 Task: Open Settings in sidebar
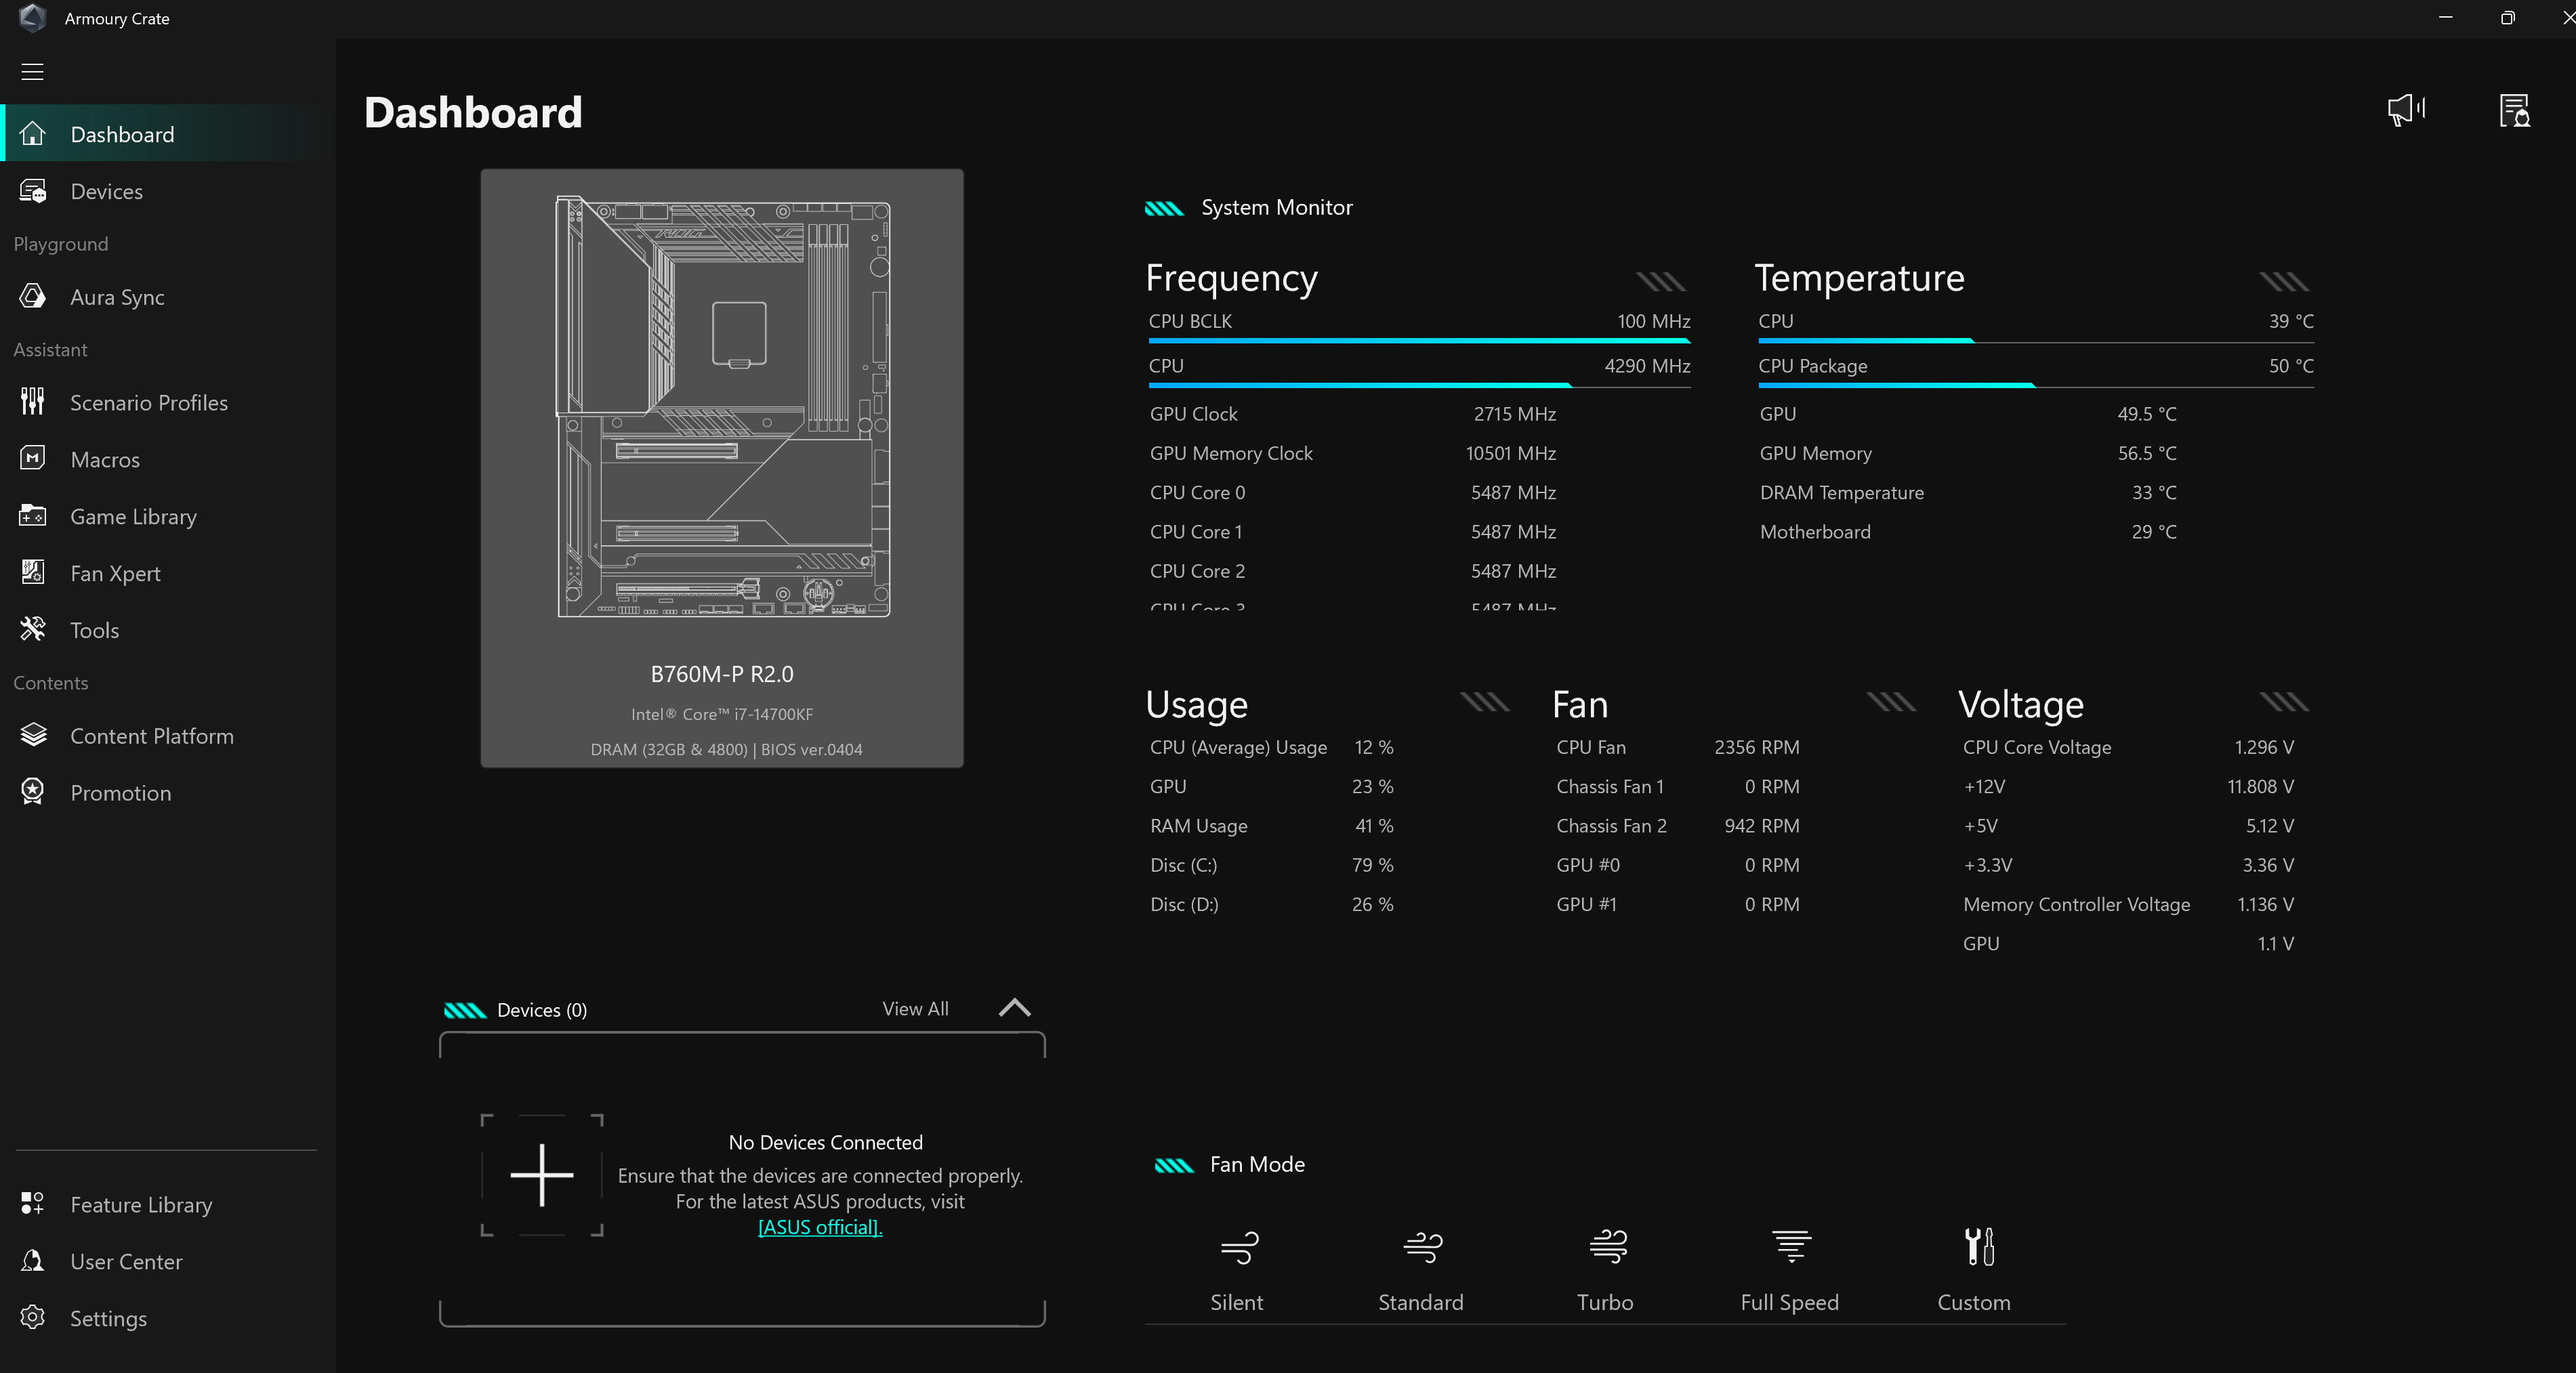click(x=108, y=1319)
